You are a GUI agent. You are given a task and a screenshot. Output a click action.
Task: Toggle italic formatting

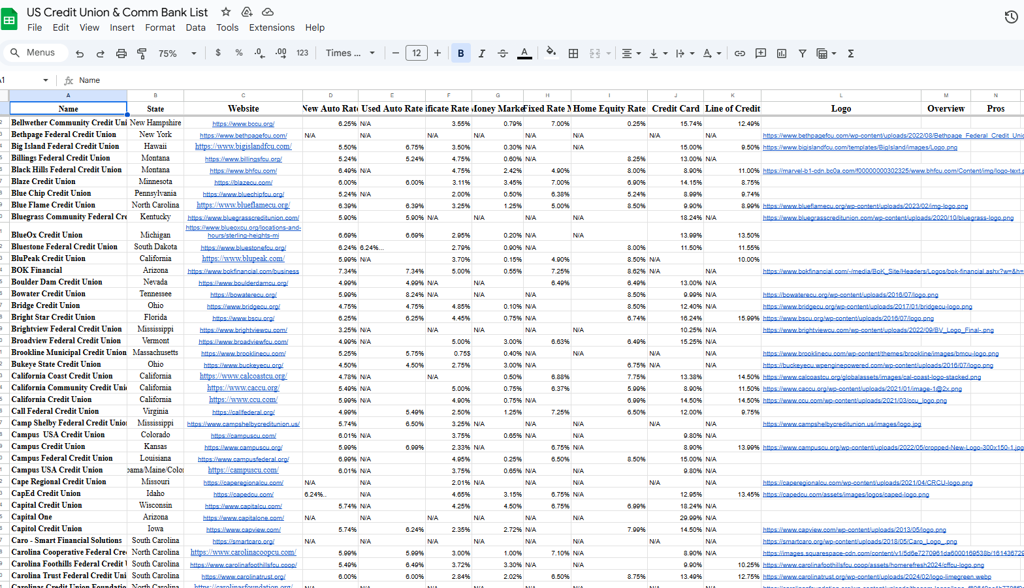tap(482, 54)
